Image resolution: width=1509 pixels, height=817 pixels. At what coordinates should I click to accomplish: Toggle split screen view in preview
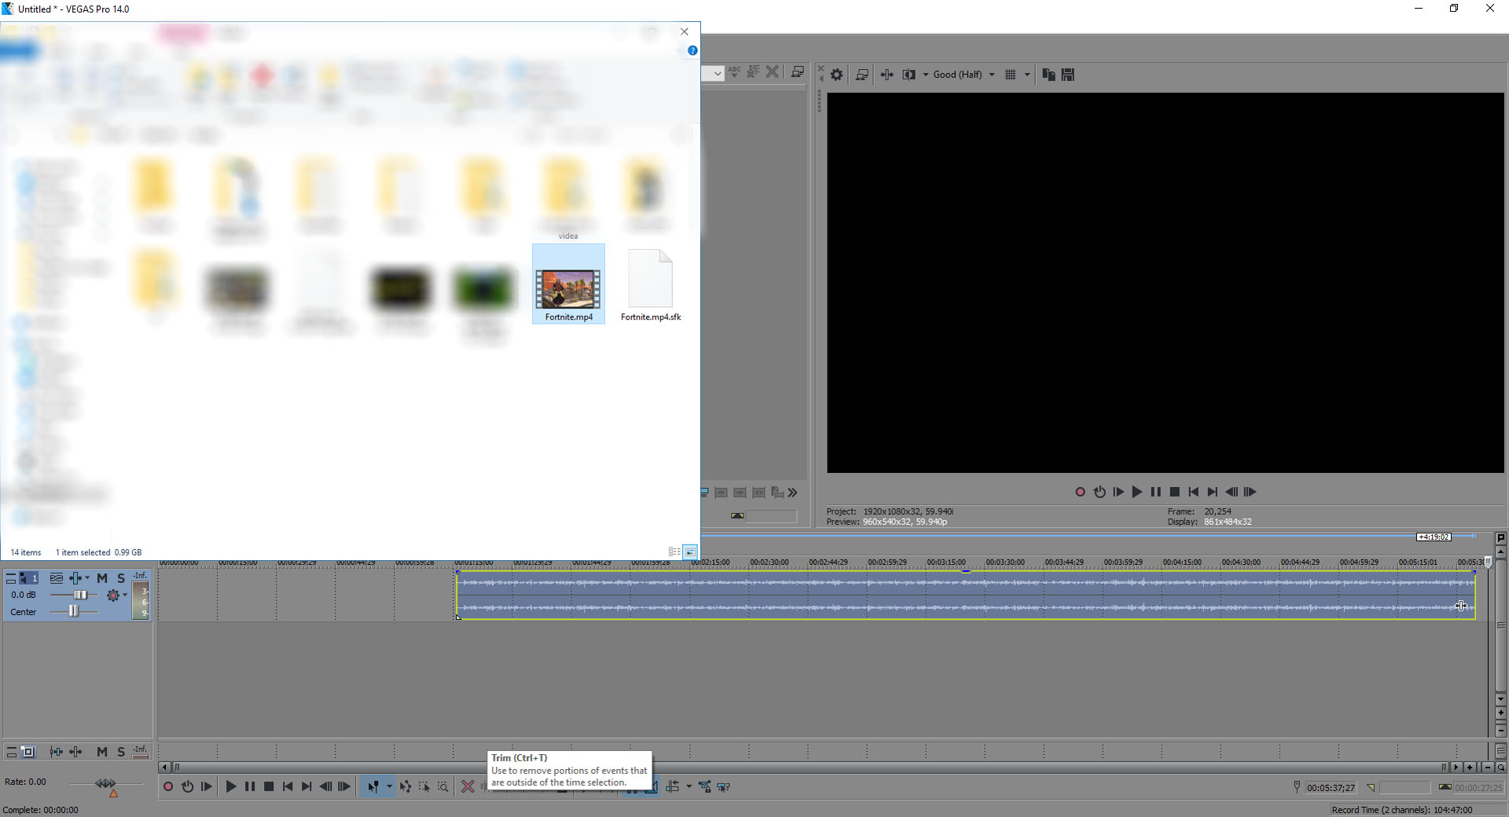coord(909,75)
